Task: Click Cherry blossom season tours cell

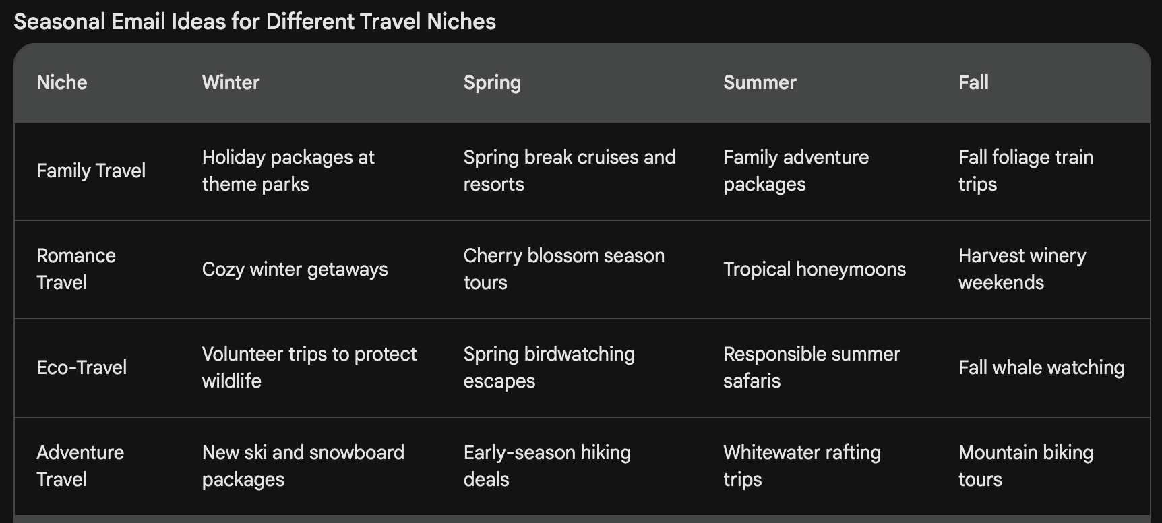Action: pyautogui.click(x=564, y=269)
